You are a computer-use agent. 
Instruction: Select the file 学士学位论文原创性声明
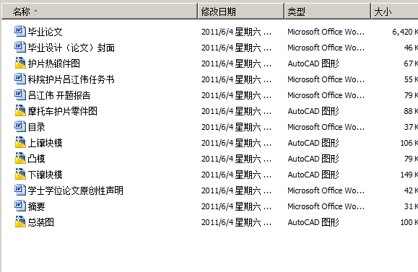(x=76, y=190)
